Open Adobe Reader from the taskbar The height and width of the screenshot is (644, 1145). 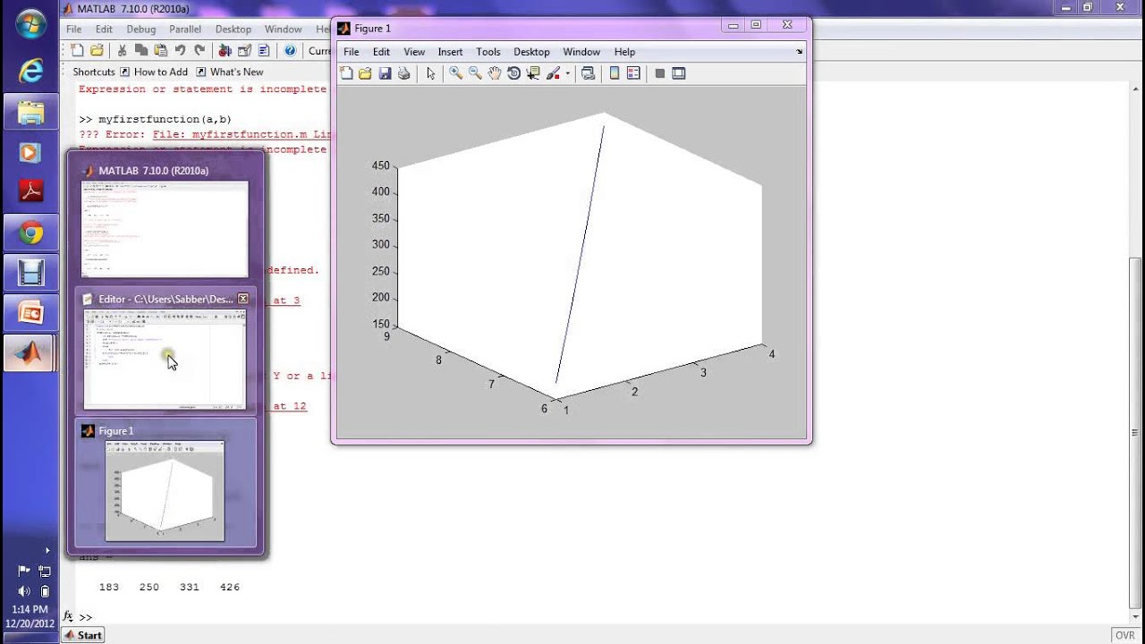[30, 191]
